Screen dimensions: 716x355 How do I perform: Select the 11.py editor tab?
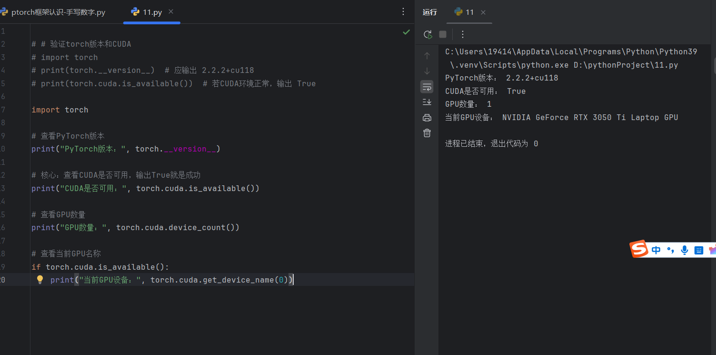point(151,12)
